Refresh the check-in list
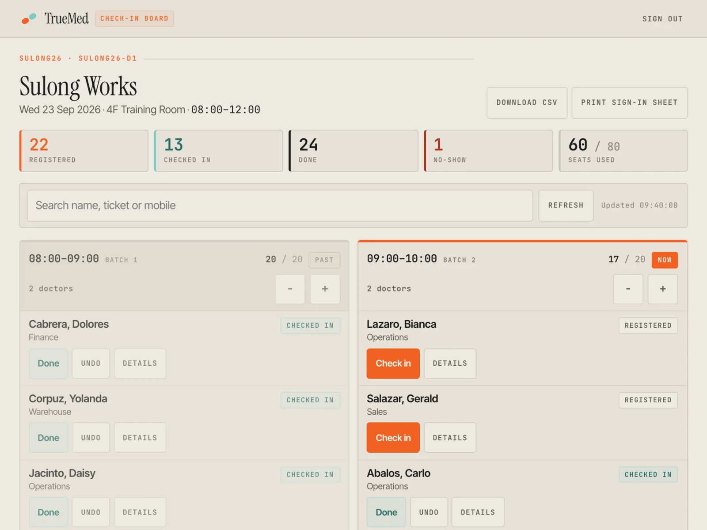The height and width of the screenshot is (530, 707). [x=566, y=205]
